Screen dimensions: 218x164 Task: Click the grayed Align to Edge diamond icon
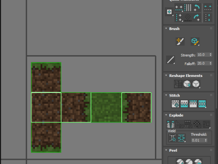(188, 17)
